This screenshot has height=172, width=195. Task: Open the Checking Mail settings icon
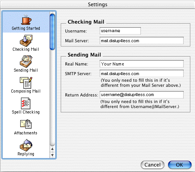(26, 41)
